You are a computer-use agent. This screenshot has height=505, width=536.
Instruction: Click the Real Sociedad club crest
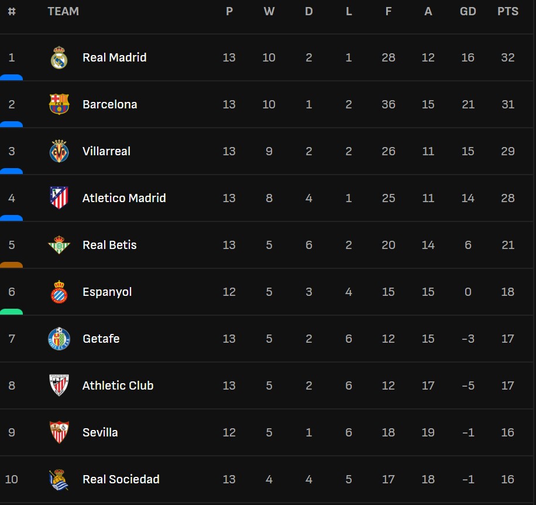(x=59, y=479)
